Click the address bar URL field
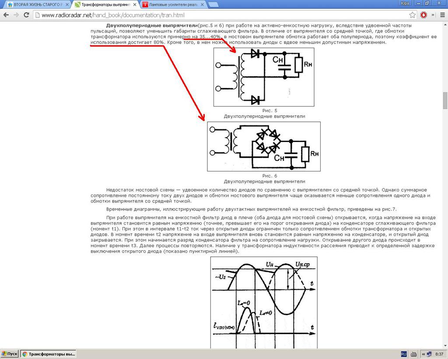The height and width of the screenshot is (359, 448). click(x=219, y=15)
